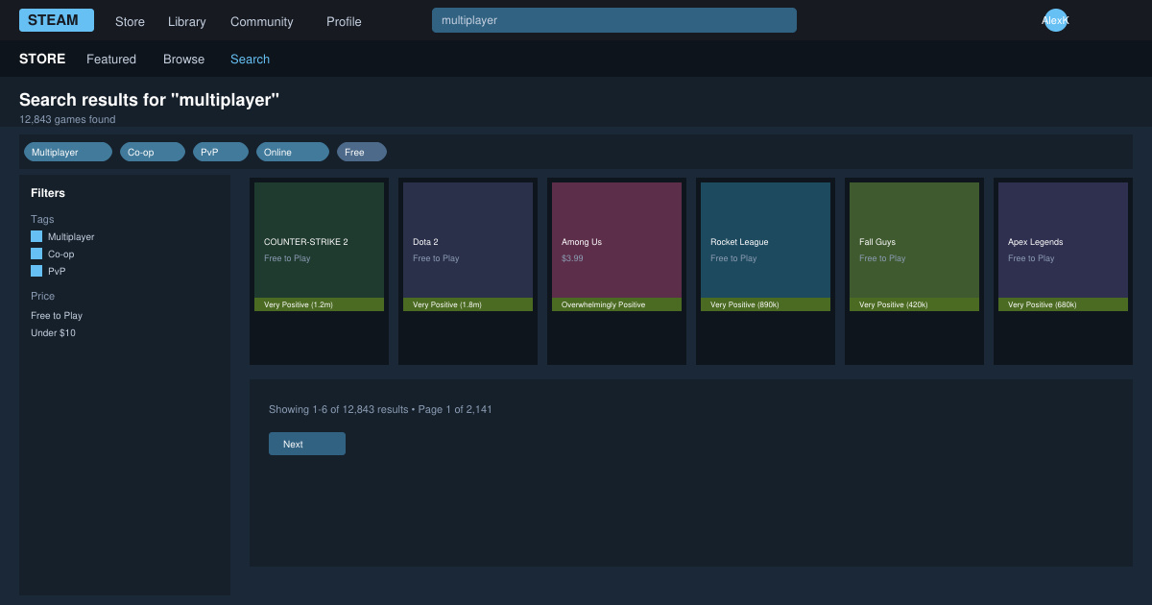
Task: Open the Fall Guys game card
Action: click(914, 271)
